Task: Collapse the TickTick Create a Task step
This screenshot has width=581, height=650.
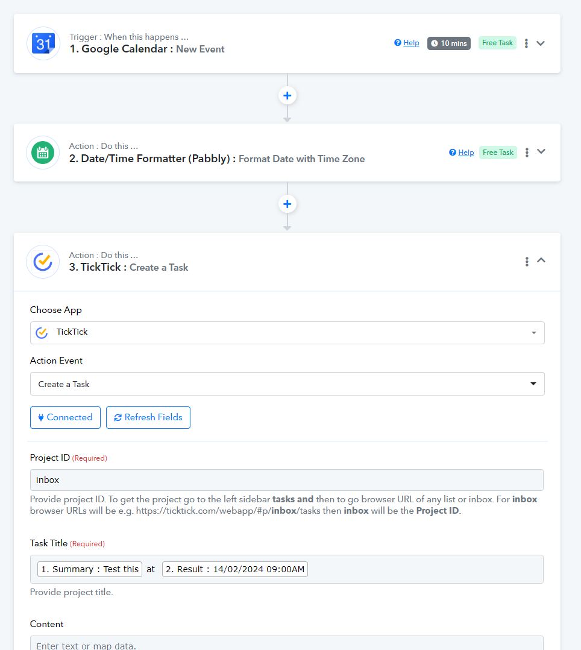Action: (541, 260)
